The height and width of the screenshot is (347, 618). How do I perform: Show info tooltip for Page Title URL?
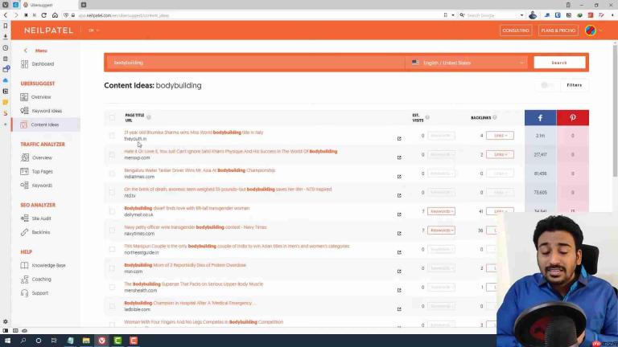pyautogui.click(x=149, y=117)
